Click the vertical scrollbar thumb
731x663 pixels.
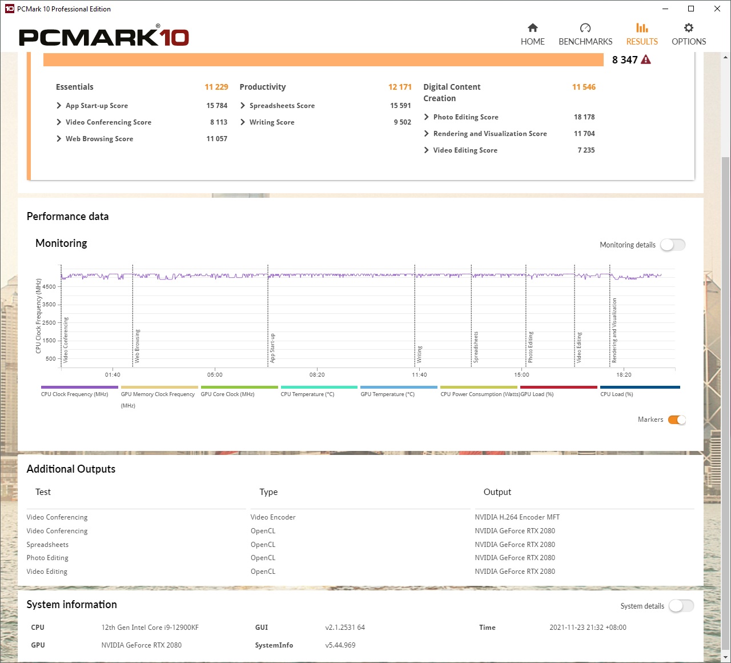click(726, 403)
